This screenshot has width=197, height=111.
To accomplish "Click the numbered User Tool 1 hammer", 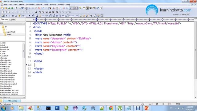I will click(x=40, y=12).
